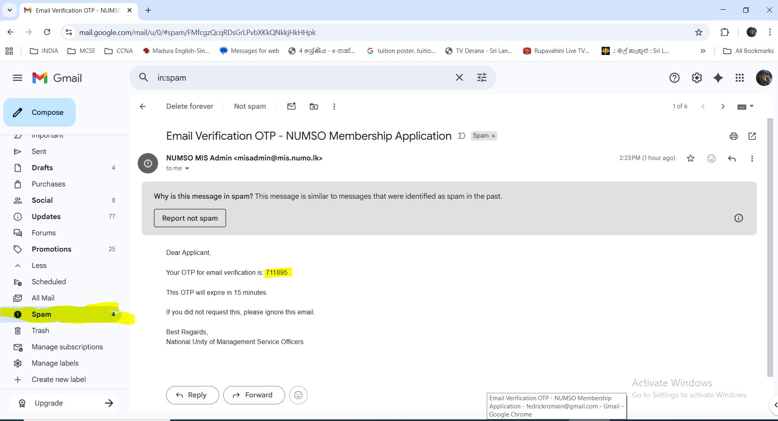778x421 pixels.
Task: Open the Gmail main navigation menu
Action: tap(18, 77)
